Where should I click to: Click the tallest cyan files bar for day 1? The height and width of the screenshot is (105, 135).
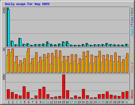[9, 28]
